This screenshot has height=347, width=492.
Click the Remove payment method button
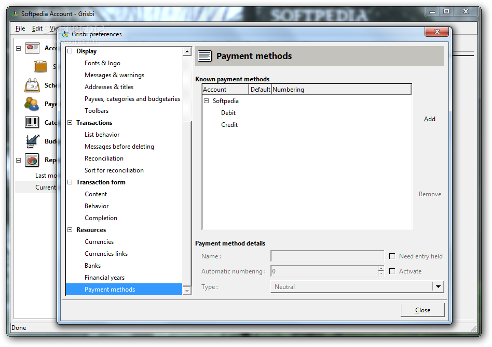[x=430, y=194]
